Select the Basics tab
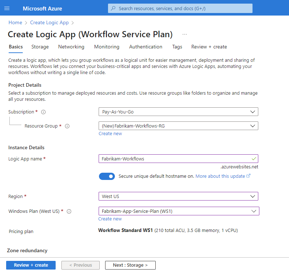The height and width of the screenshot is (271, 289). (x=16, y=47)
